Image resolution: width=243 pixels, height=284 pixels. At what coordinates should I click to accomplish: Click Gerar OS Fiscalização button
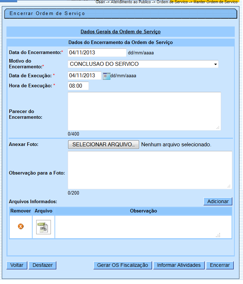pos(123,265)
